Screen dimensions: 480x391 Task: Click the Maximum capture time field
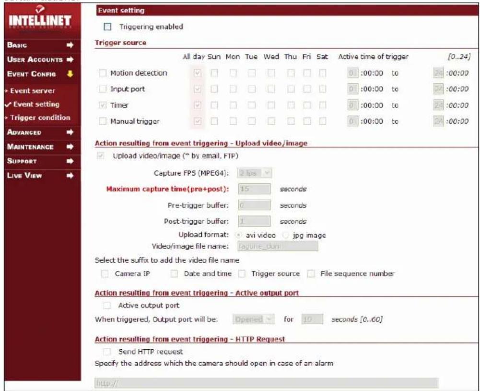click(255, 189)
